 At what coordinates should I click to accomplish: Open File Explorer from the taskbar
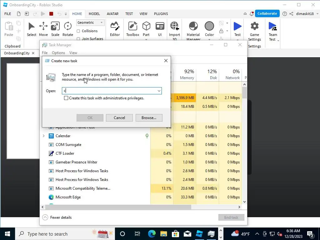pyautogui.click(x=163, y=234)
